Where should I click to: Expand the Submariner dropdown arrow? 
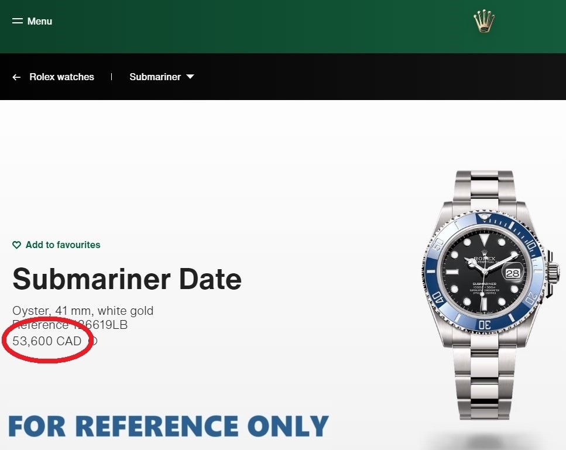(x=190, y=77)
